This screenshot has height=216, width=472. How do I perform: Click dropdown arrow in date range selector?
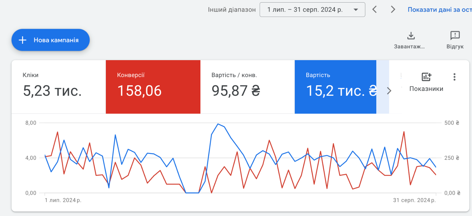point(356,10)
